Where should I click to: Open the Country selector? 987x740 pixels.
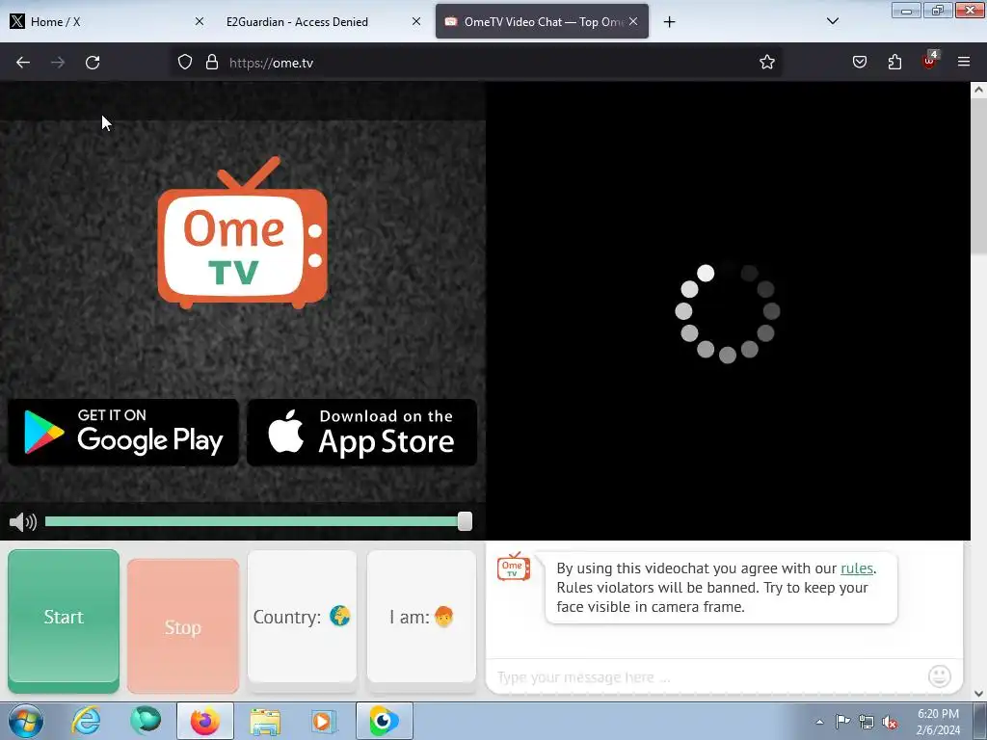pyautogui.click(x=302, y=617)
